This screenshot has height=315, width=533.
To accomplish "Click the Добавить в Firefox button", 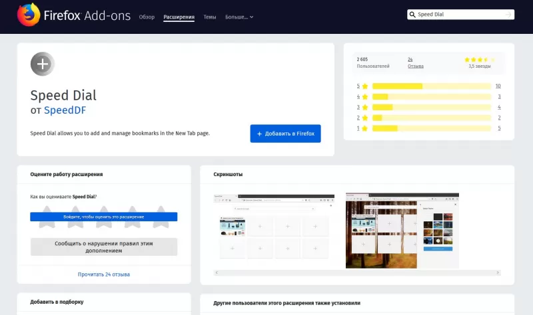I will click(x=286, y=134).
